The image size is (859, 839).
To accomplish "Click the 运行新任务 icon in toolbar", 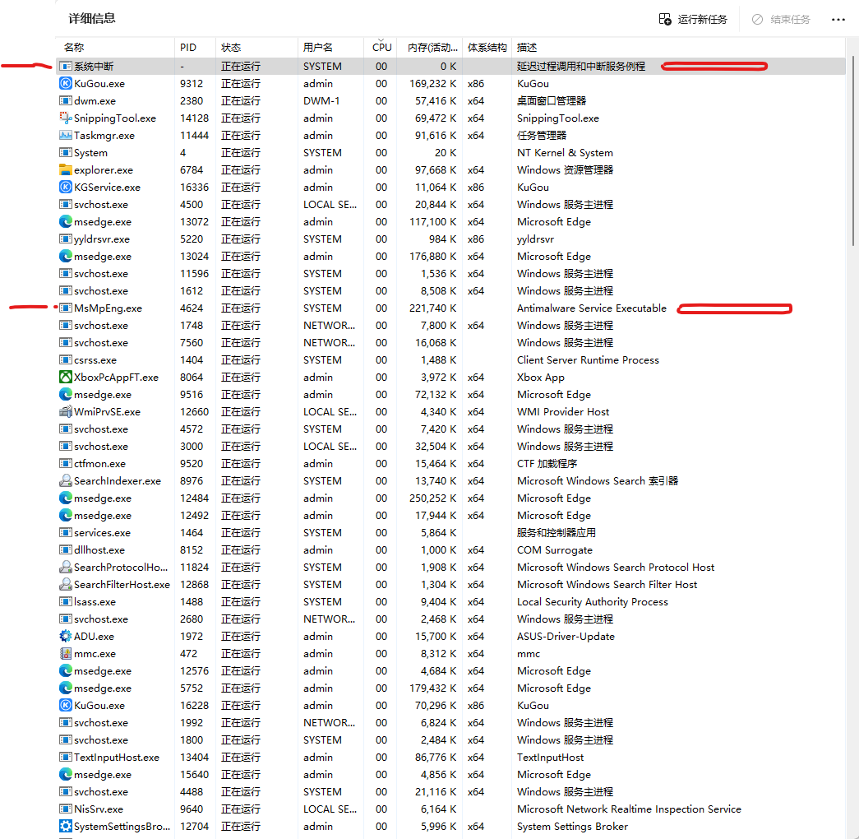I will click(664, 19).
